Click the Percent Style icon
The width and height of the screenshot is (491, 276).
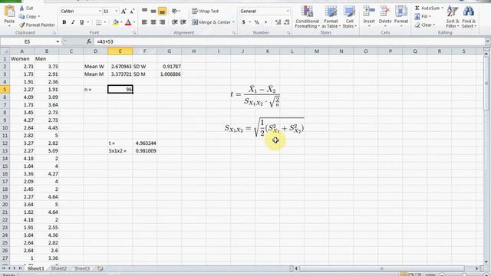pyautogui.click(x=257, y=22)
